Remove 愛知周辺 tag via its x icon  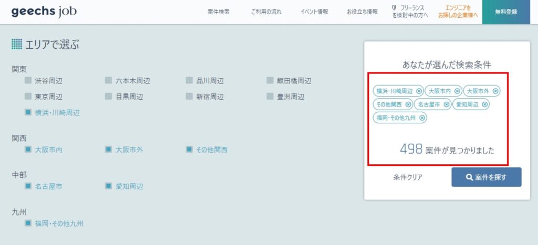(484, 104)
